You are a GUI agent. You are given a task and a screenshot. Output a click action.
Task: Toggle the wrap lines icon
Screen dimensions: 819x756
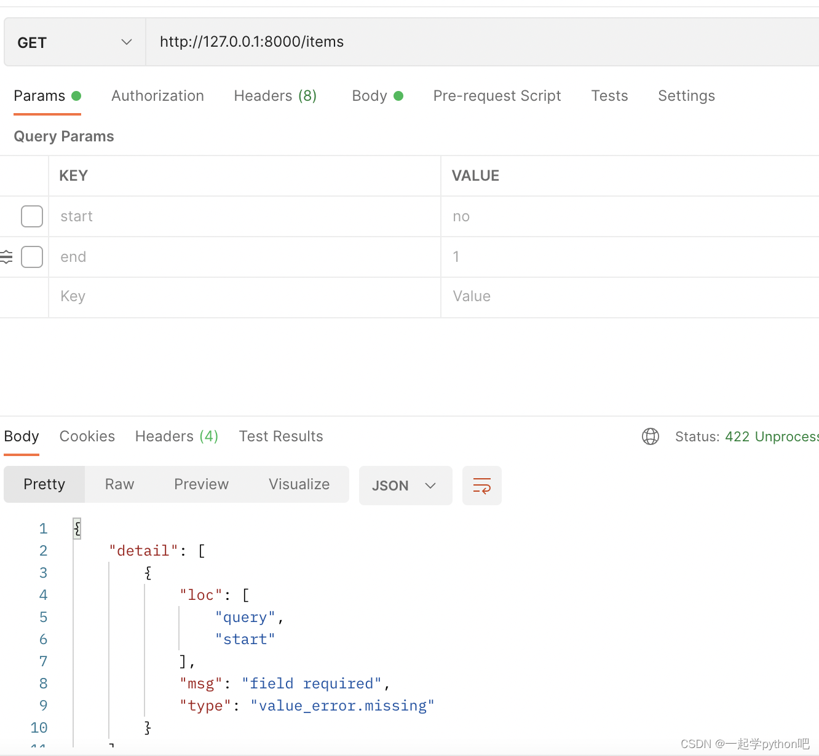tap(482, 486)
